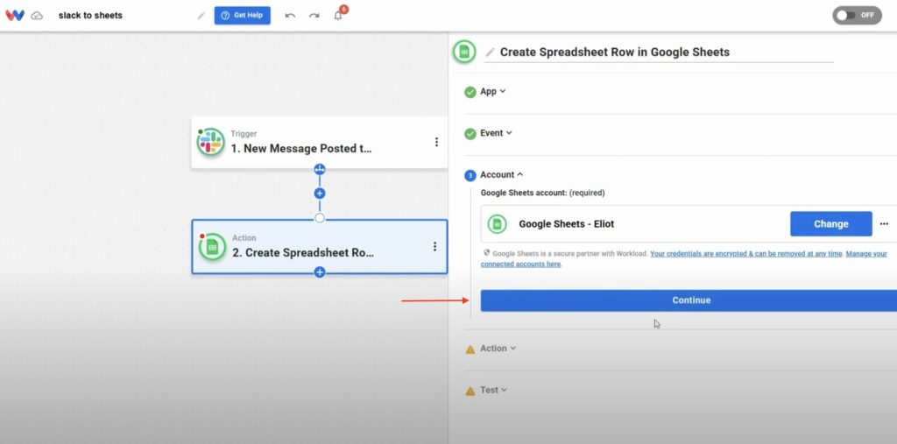Click the Change account button
897x444 pixels.
click(830, 223)
